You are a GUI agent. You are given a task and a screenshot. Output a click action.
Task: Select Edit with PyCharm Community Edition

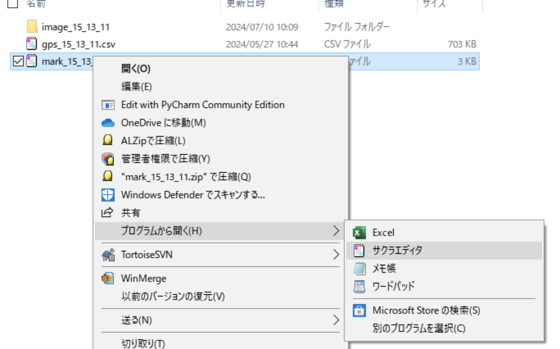(x=203, y=105)
